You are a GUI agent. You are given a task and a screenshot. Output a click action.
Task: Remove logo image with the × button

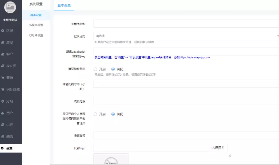230,156
